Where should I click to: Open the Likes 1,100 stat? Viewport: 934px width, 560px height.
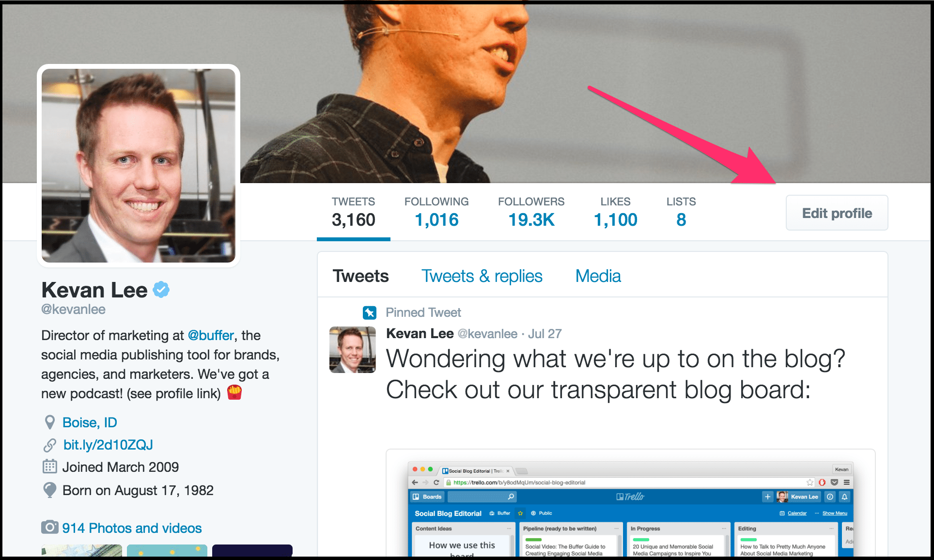point(616,212)
